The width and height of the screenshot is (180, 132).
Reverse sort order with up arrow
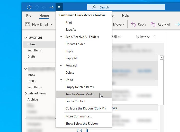155,37
